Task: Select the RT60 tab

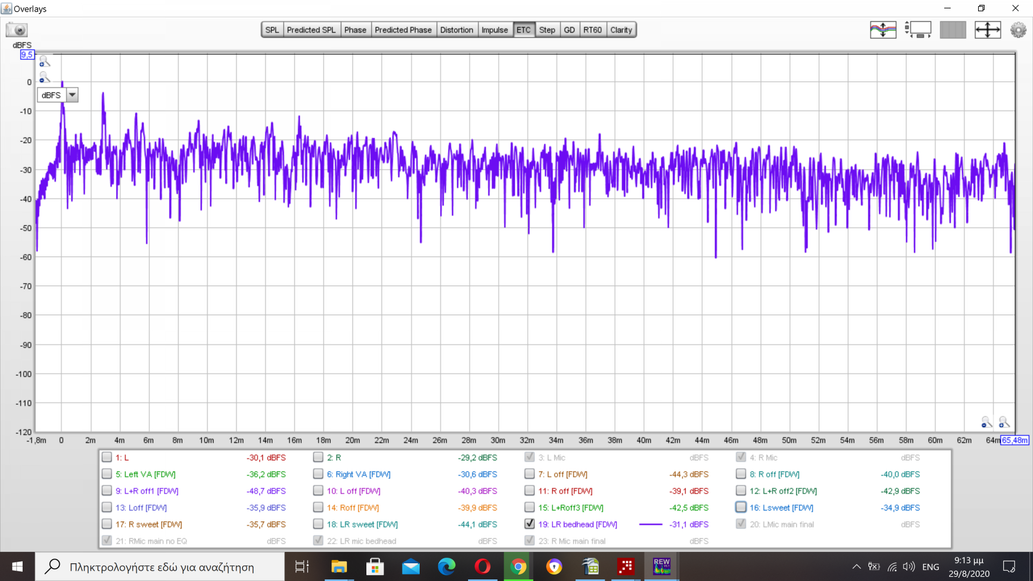Action: pyautogui.click(x=592, y=30)
